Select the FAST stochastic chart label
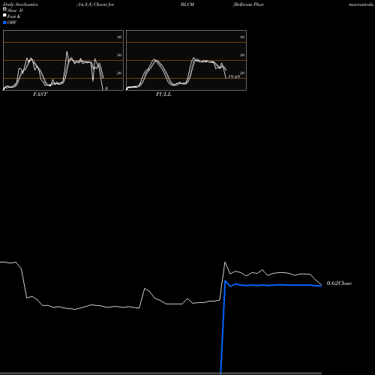Screen dimensions: 375x375 click(40, 94)
